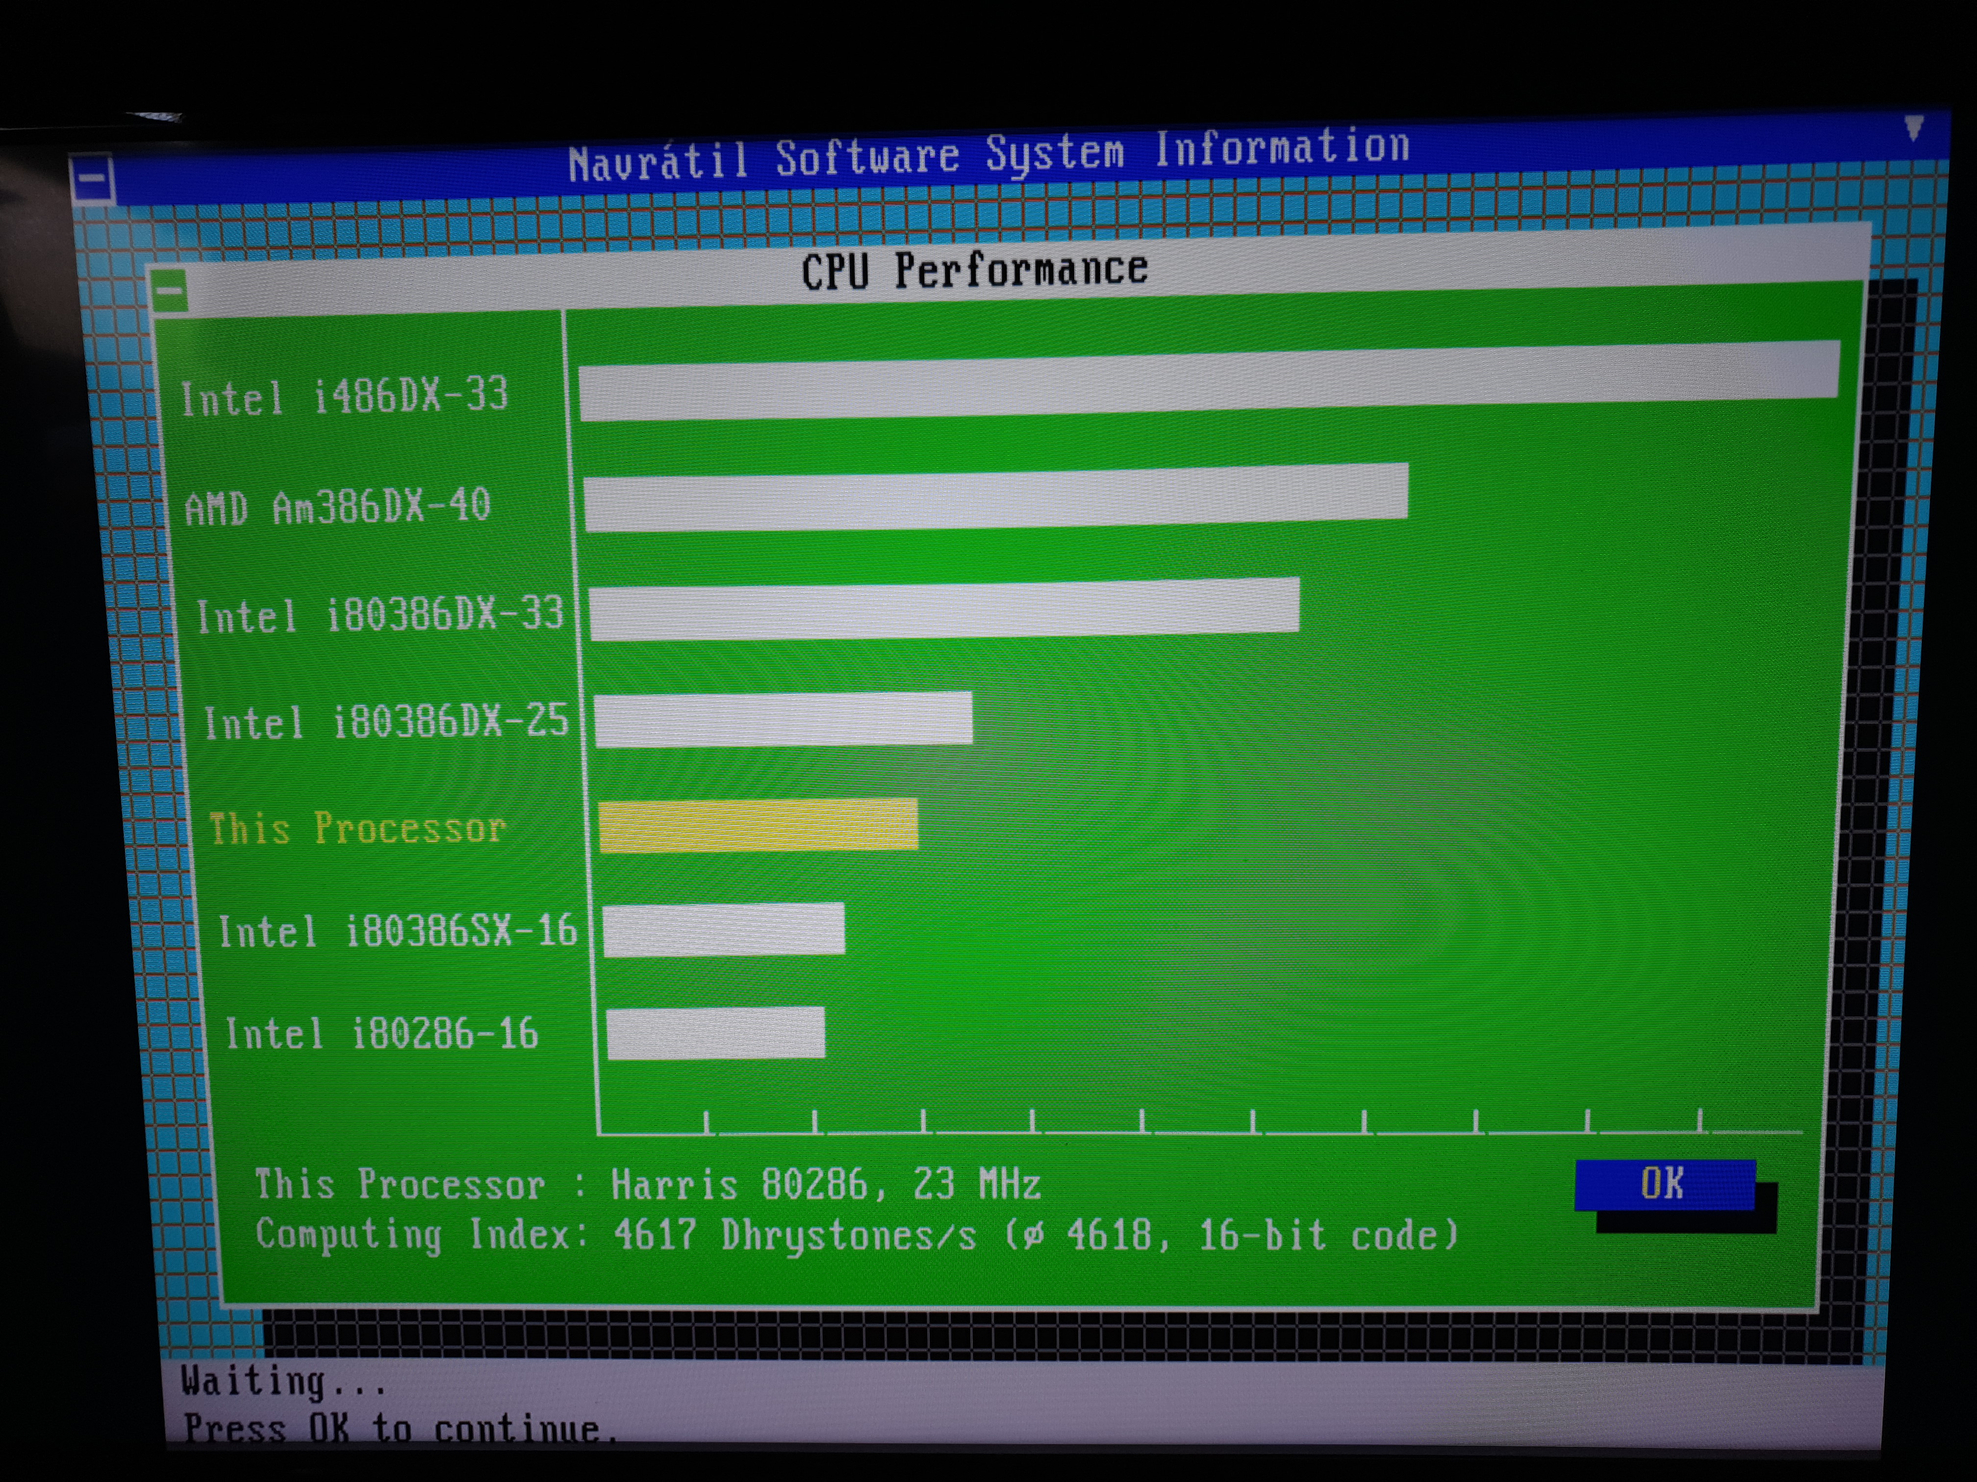Screen dimensions: 1977x1482
Task: Click the yellow This Processor bar
Action: [x=758, y=825]
